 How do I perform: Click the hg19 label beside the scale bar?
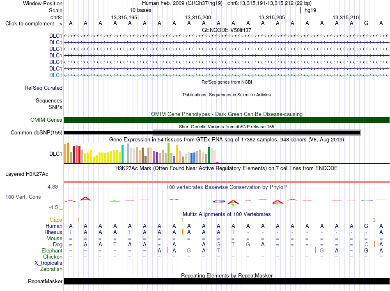tap(310, 10)
